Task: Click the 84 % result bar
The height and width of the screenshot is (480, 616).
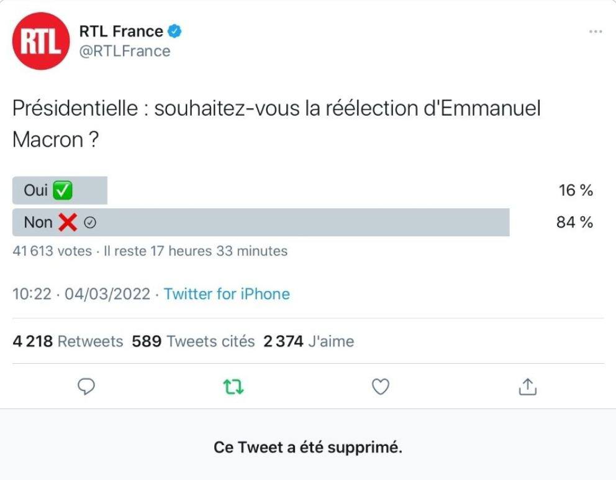Action: click(x=261, y=223)
